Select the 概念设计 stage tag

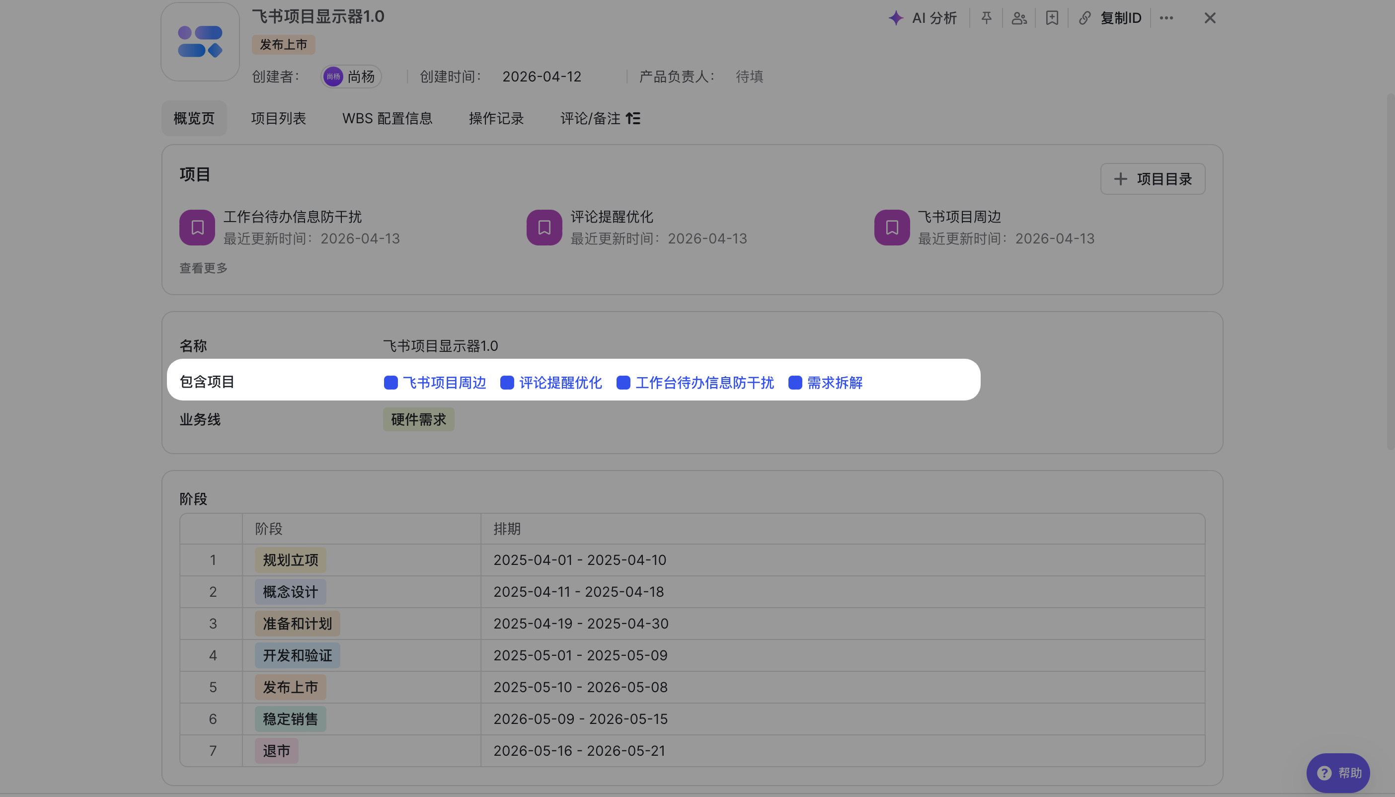(x=291, y=592)
